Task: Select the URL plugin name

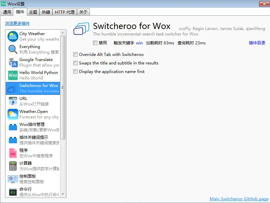Action: [x=23, y=99]
